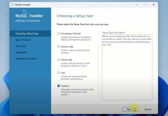Click the 'Setup Type Description' label
Viewport: 168px width, 116px height.
(x=114, y=33)
